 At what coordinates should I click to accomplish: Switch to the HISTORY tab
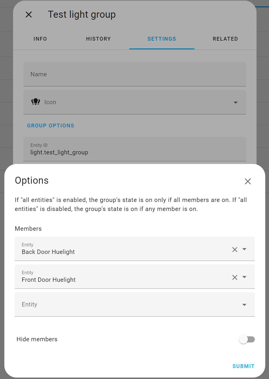click(98, 39)
